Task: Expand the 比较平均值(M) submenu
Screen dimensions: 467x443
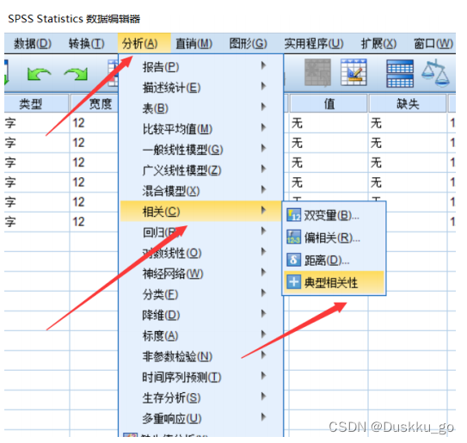Action: [201, 129]
